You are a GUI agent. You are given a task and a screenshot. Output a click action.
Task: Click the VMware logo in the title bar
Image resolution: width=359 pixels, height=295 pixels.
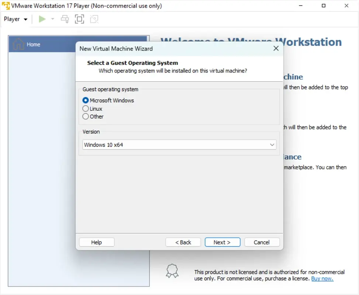pos(6,6)
